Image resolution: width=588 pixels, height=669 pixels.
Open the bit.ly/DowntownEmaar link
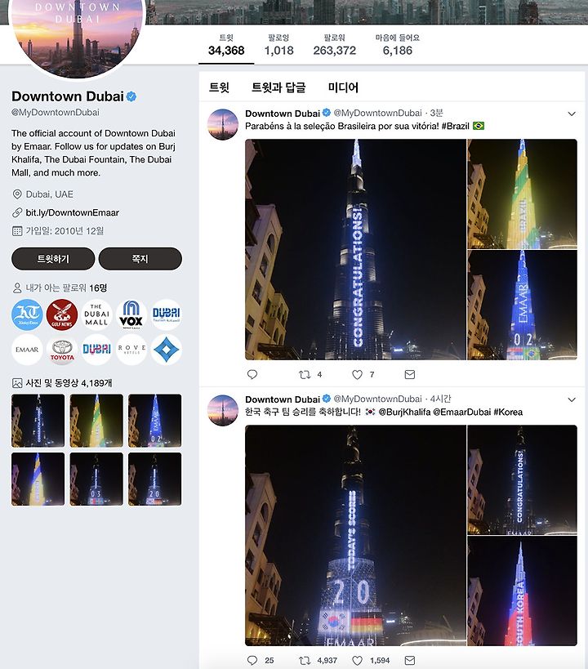(72, 212)
